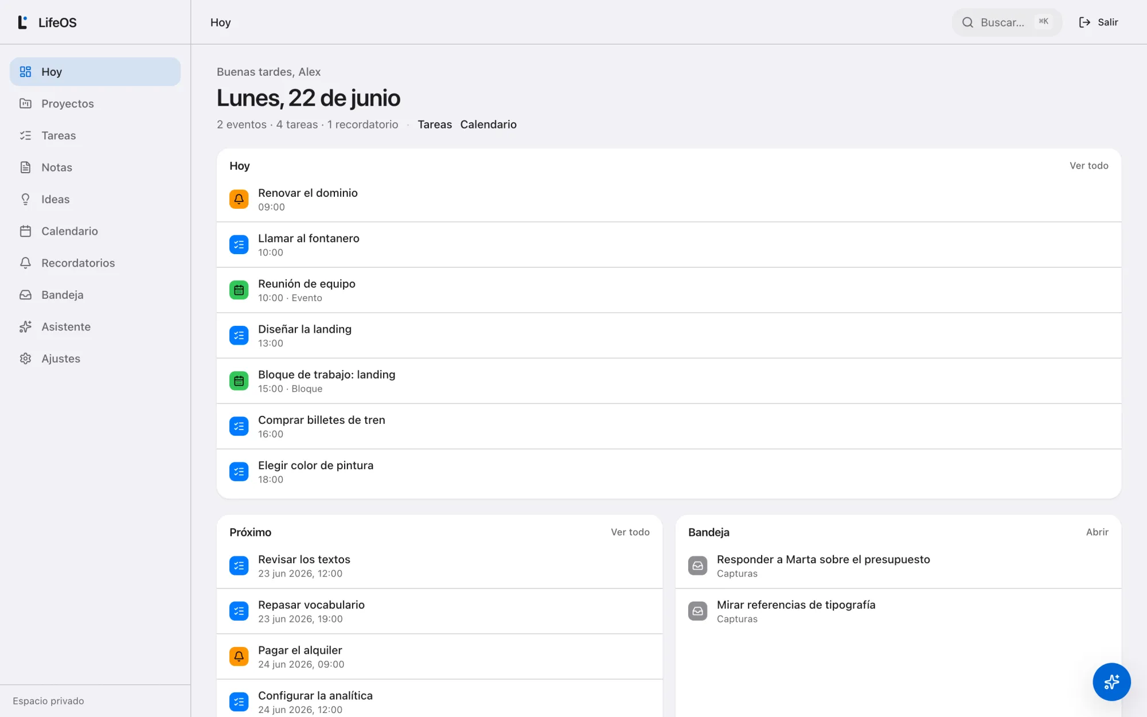Click Ver todo in the Hoy card

[1089, 166]
